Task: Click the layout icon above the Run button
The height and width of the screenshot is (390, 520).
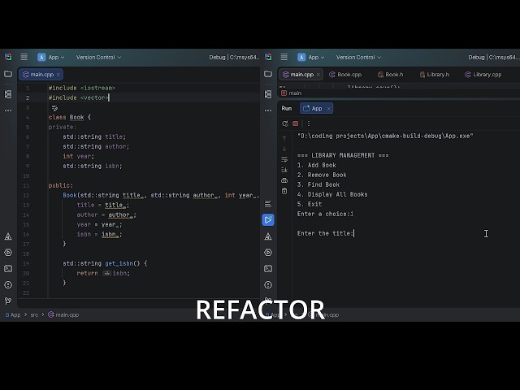Action: tap(268, 203)
